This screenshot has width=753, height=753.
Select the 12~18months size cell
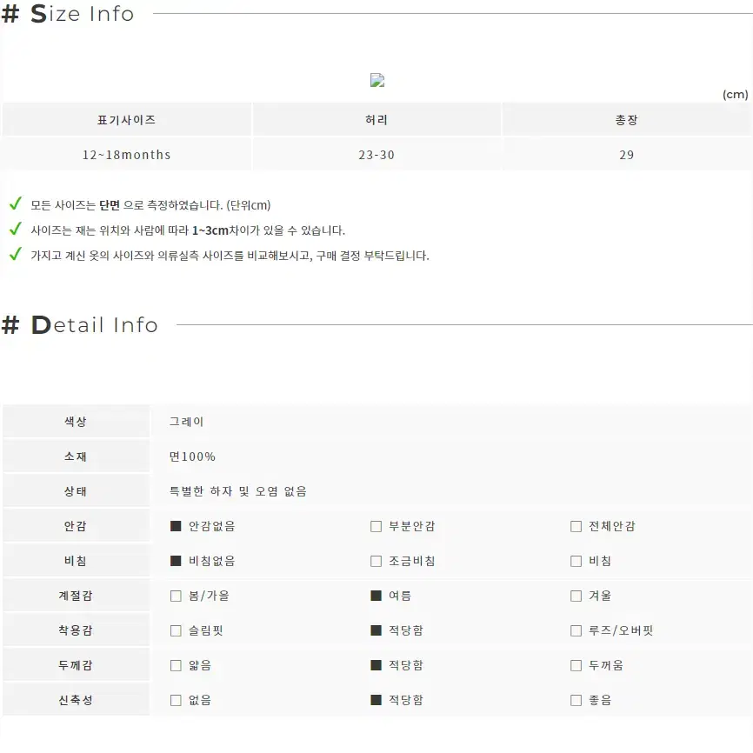(x=126, y=155)
